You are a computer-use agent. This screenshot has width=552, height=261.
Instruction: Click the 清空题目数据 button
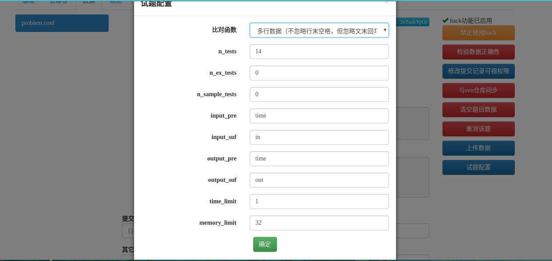click(478, 110)
